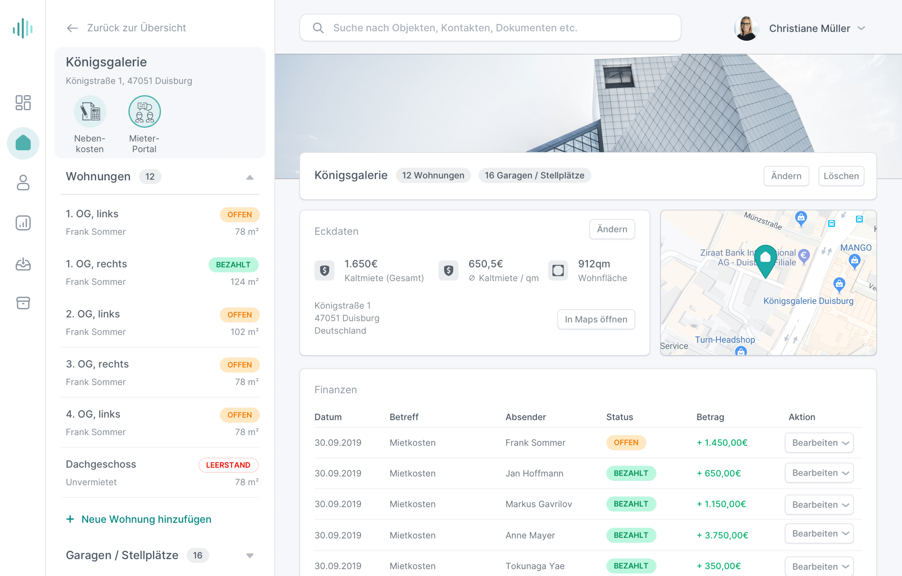Click the shopping marker near Münzstraße
This screenshot has width=902, height=576.
pyautogui.click(x=801, y=218)
